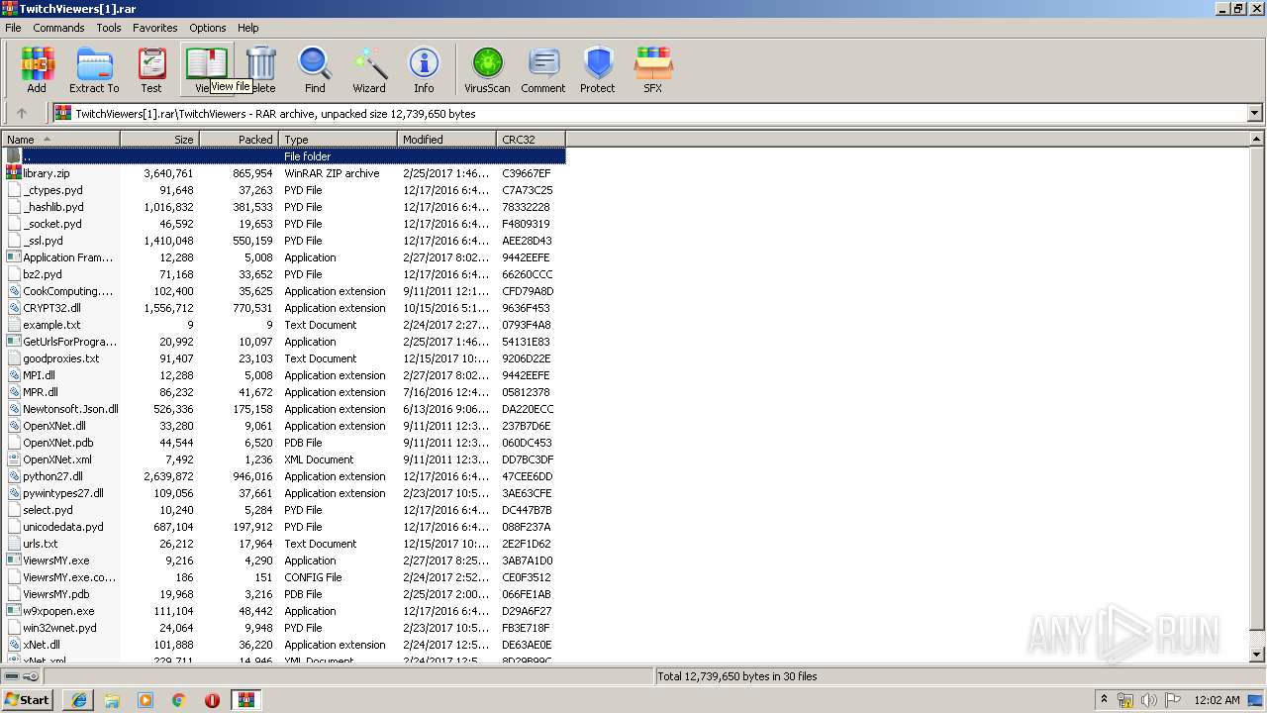1267x713 pixels.
Task: Click the file list scroll up arrow
Action: point(1257,140)
